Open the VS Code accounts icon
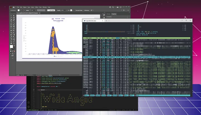This screenshot has height=115, width=201. coord(29,103)
